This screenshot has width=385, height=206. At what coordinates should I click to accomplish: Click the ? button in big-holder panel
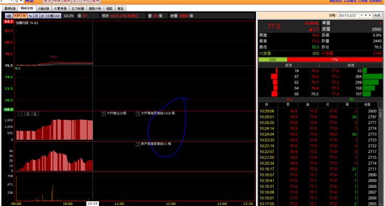21,114
